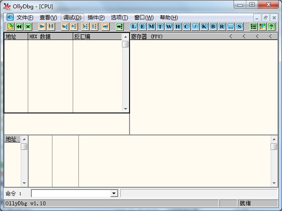The height and width of the screenshot is (211, 282).
Task: Show Call stack with K button
Action: point(204,26)
